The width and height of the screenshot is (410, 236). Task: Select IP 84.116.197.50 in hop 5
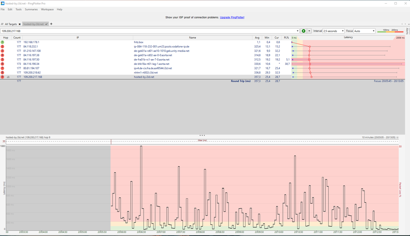click(x=31, y=60)
